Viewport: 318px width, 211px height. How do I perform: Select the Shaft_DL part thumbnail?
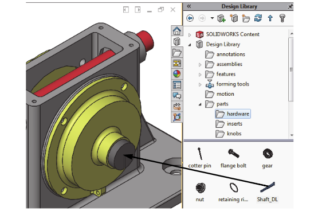pos(268,187)
